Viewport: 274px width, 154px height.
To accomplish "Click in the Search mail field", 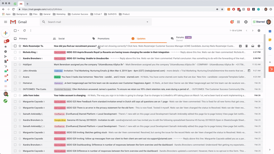I will pyautogui.click(x=96, y=22).
